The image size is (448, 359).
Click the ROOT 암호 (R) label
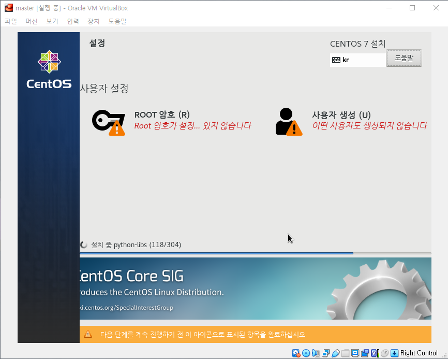coord(162,114)
